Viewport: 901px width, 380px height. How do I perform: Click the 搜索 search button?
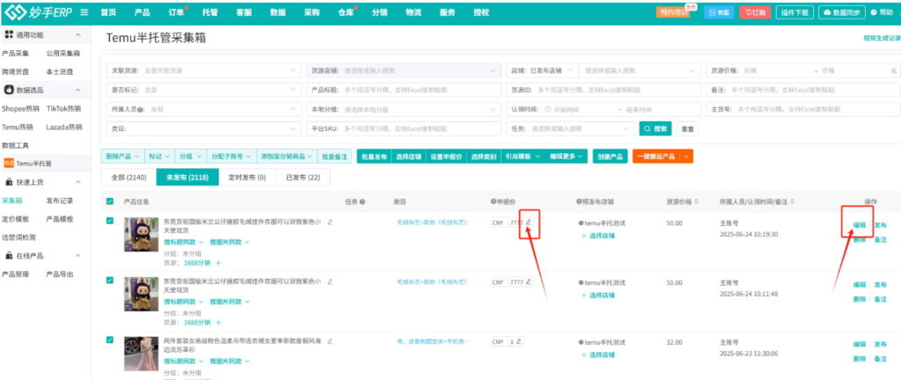tap(656, 128)
